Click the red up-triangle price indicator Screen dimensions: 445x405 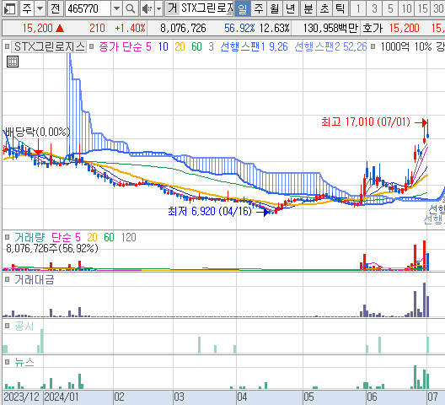point(60,28)
